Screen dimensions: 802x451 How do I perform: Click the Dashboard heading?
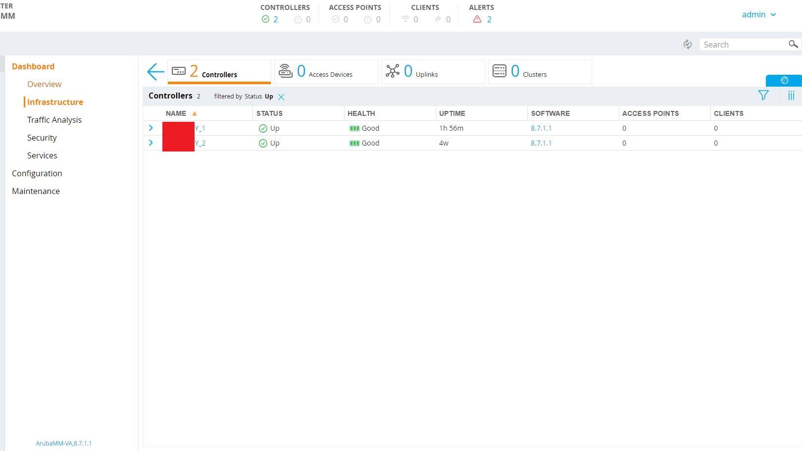pos(33,66)
